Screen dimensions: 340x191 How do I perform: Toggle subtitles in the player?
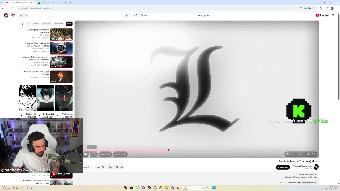coord(295,154)
